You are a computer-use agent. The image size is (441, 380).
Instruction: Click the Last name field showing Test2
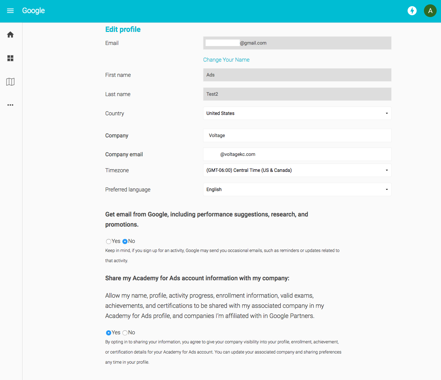coord(297,94)
